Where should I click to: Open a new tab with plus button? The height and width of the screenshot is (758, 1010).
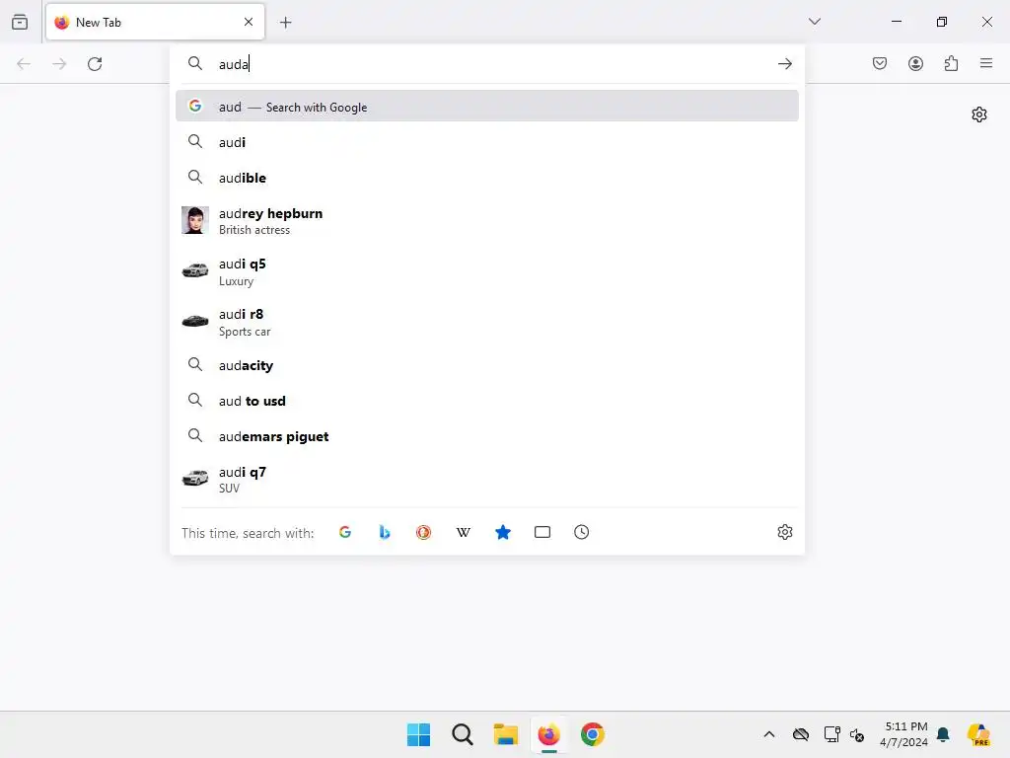pos(285,22)
